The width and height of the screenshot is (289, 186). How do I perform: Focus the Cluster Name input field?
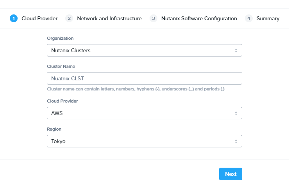point(144,78)
